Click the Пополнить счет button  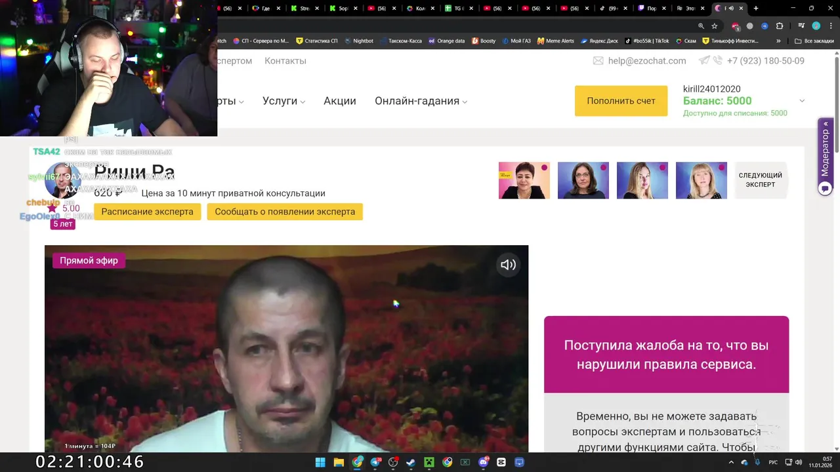pos(621,101)
